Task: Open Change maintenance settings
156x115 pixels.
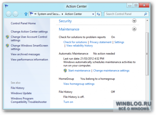Action: (x=111, y=71)
